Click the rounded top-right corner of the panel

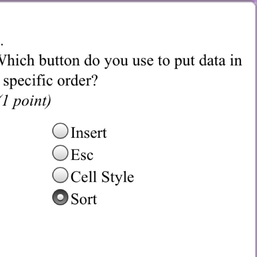tap(253, 3)
